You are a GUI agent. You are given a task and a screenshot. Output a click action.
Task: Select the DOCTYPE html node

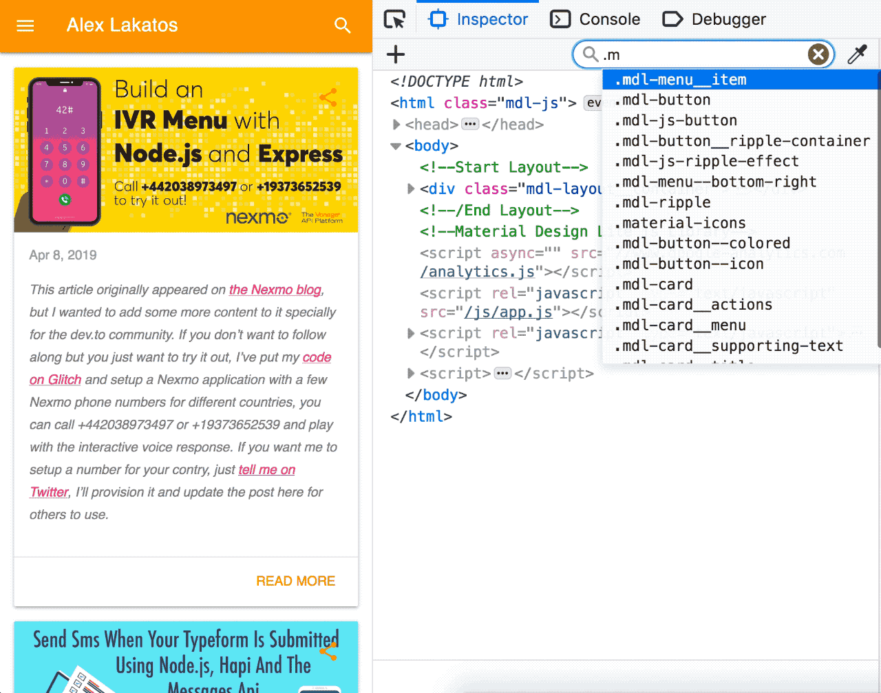(x=456, y=82)
